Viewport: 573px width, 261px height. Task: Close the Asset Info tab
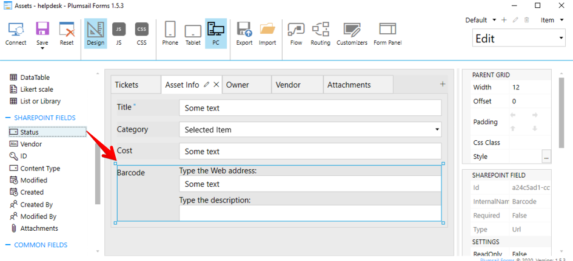(216, 85)
